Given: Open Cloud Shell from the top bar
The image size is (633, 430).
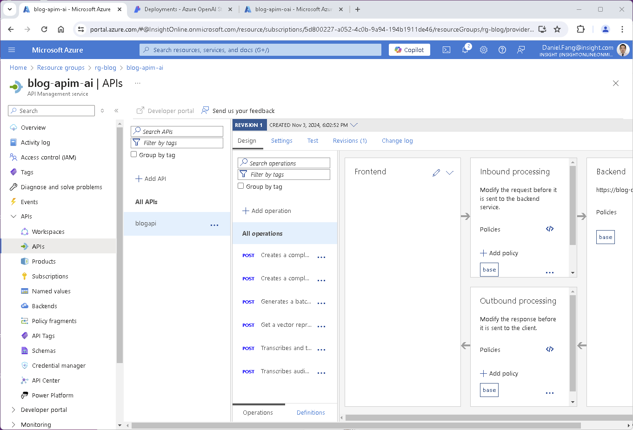Looking at the screenshot, I should coord(446,50).
